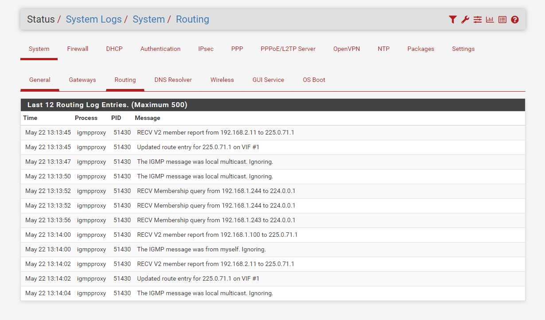The width and height of the screenshot is (545, 320).
Task: Switch to the Firewall logs tab
Action: 78,49
